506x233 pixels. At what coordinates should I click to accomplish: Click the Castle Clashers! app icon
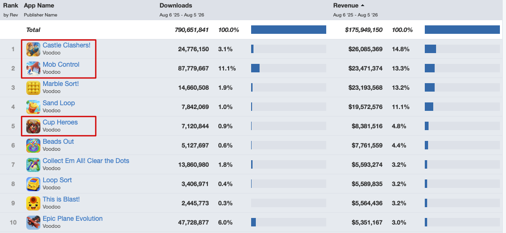(33, 49)
